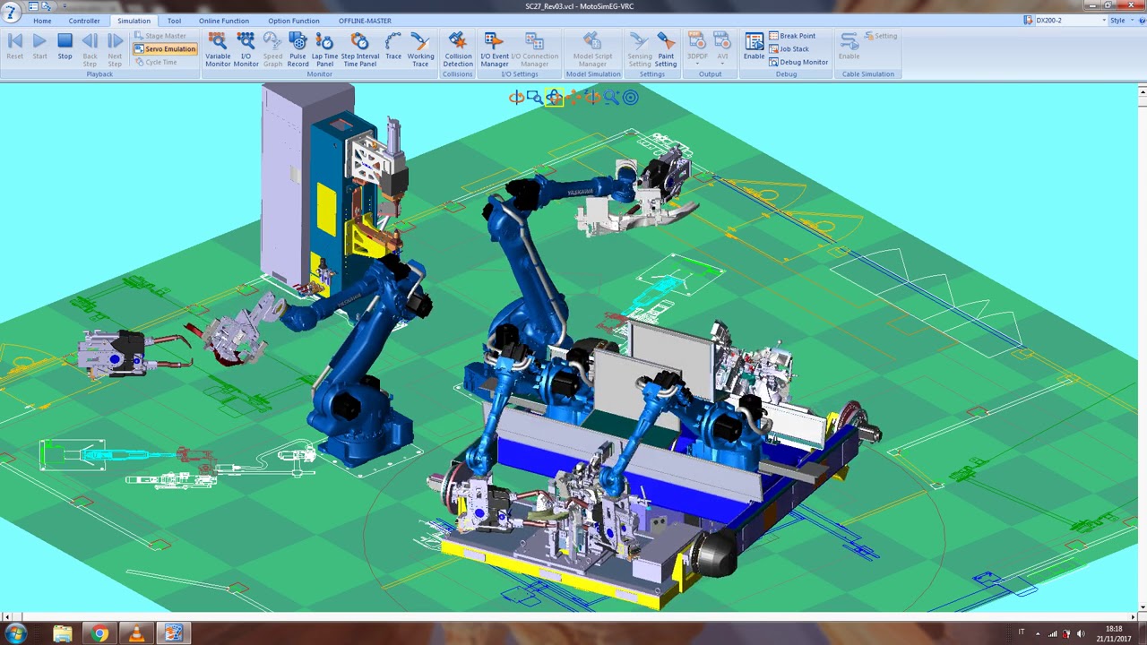Screen dimensions: 1147x645
Task: Switch to the Controller tab
Action: click(x=84, y=21)
